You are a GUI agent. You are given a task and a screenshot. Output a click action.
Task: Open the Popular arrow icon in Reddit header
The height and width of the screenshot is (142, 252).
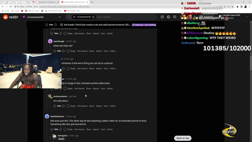[x=162, y=17]
